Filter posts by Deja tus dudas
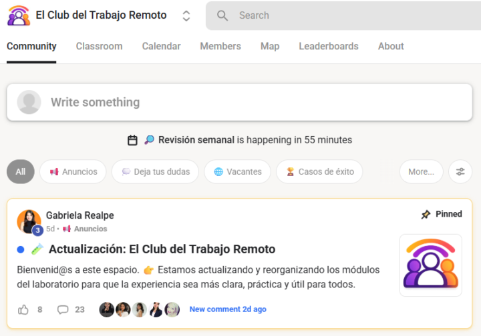This screenshot has height=336, width=481. pos(155,172)
